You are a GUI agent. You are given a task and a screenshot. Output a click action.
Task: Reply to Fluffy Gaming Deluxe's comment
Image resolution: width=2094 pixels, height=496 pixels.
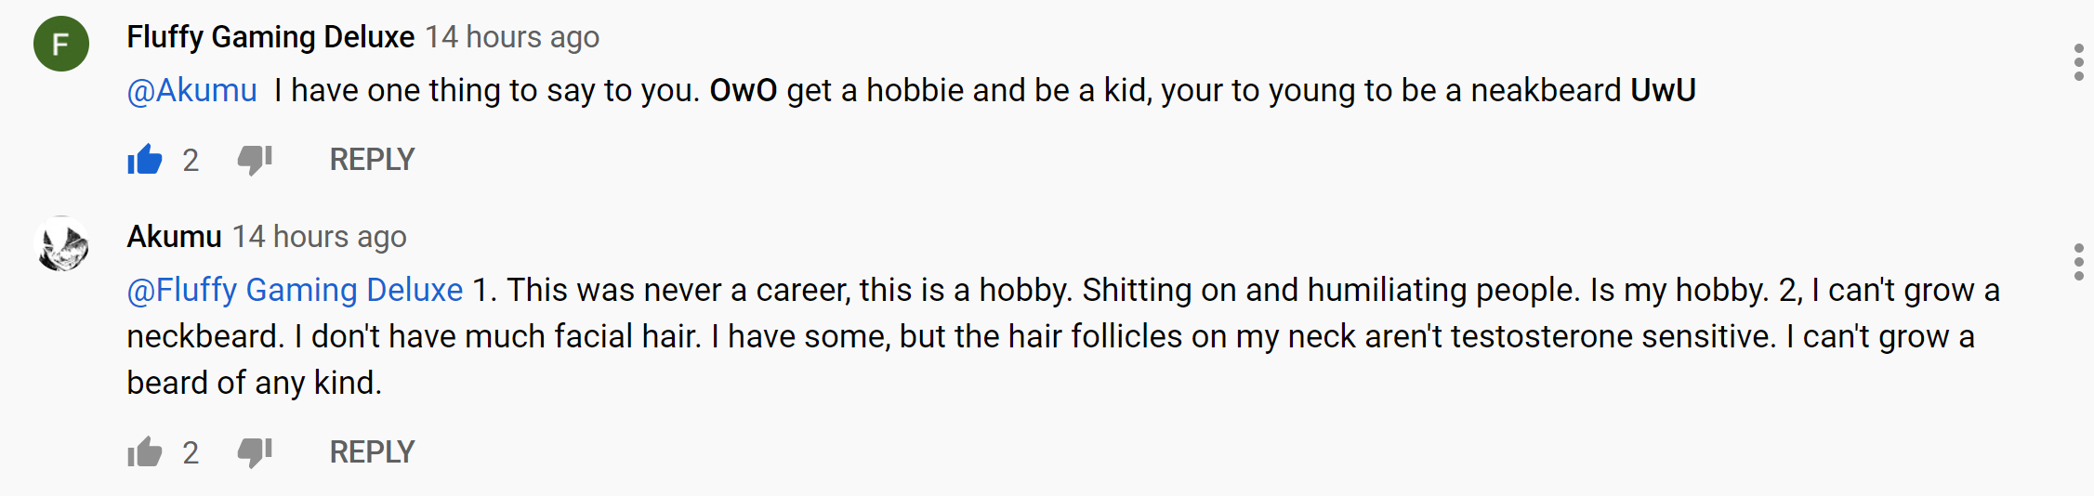coord(372,160)
